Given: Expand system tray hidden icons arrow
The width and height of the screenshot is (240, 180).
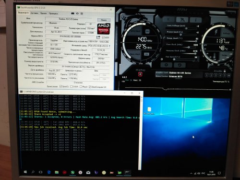Looking at the screenshot, I should [191, 173].
